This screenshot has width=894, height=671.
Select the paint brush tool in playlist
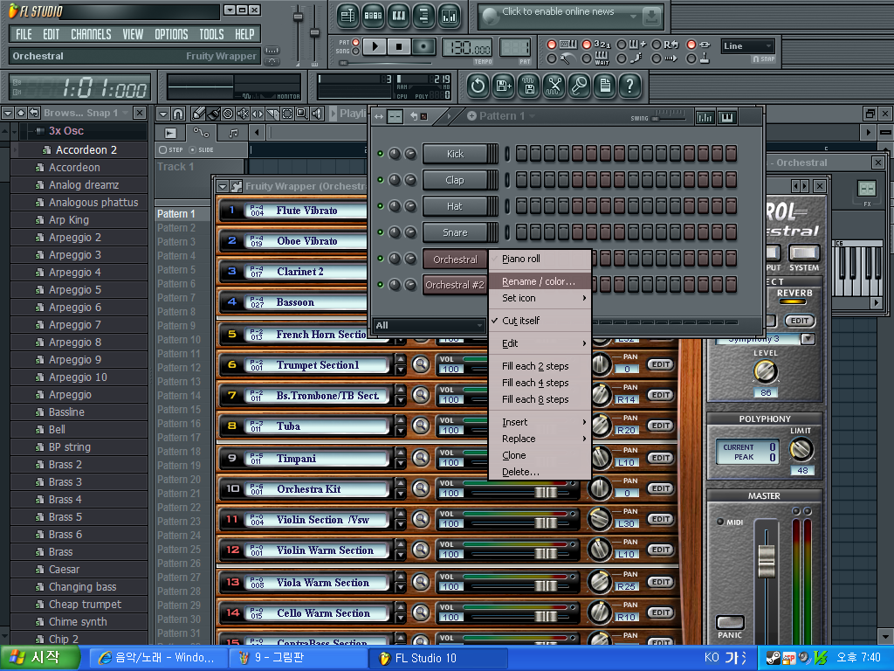pyautogui.click(x=213, y=114)
